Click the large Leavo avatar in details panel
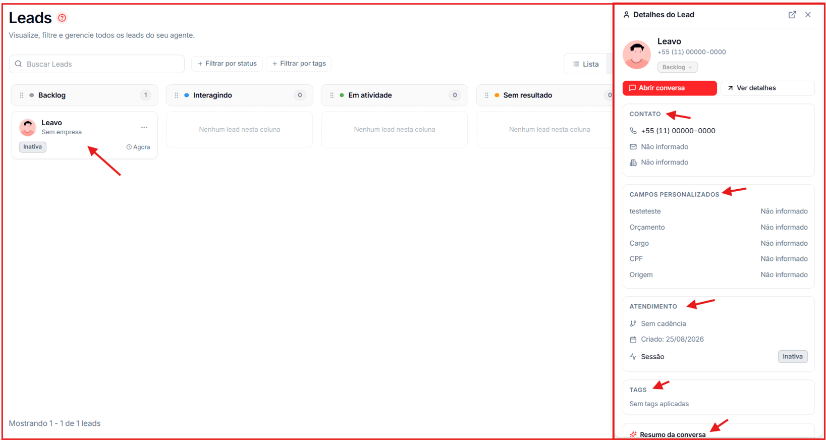Viewport: 826px width, 440px height. point(637,54)
